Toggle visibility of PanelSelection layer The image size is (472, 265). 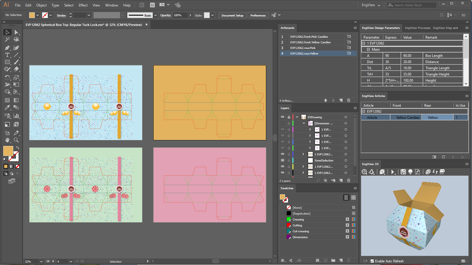(x=282, y=160)
